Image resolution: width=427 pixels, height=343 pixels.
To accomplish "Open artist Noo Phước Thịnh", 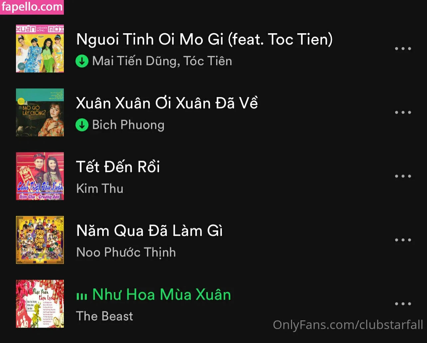I will point(126,253).
